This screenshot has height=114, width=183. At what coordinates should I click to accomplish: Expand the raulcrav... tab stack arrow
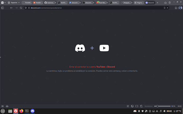click(x=55, y=3)
